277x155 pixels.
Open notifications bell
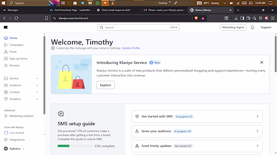click(x=252, y=28)
